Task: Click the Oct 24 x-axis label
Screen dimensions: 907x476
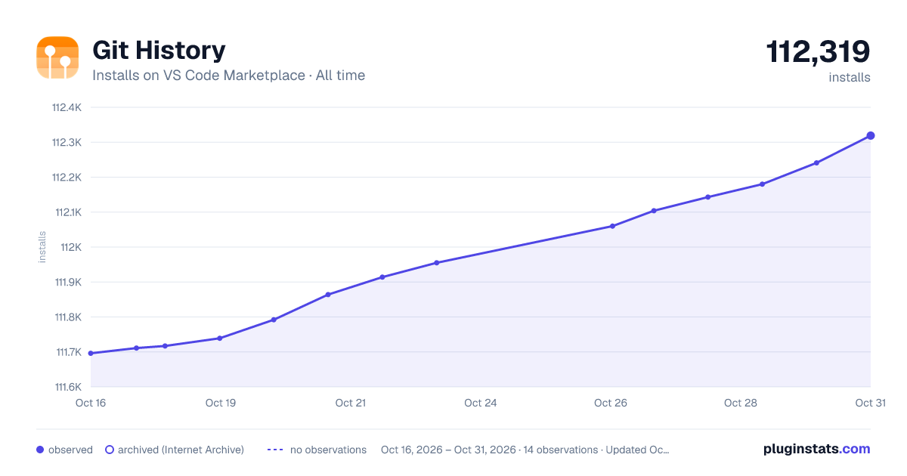Action: pyautogui.click(x=481, y=403)
